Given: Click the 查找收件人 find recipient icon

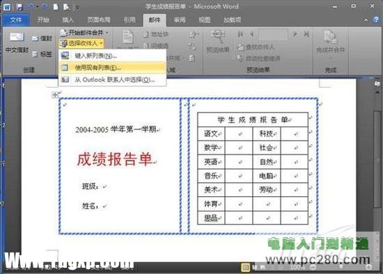Looking at the screenshot, I should click(241, 47).
